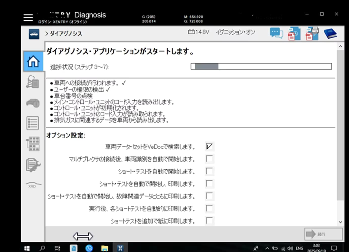Open the hamburger main menu
349x252 pixels.
(28, 17)
